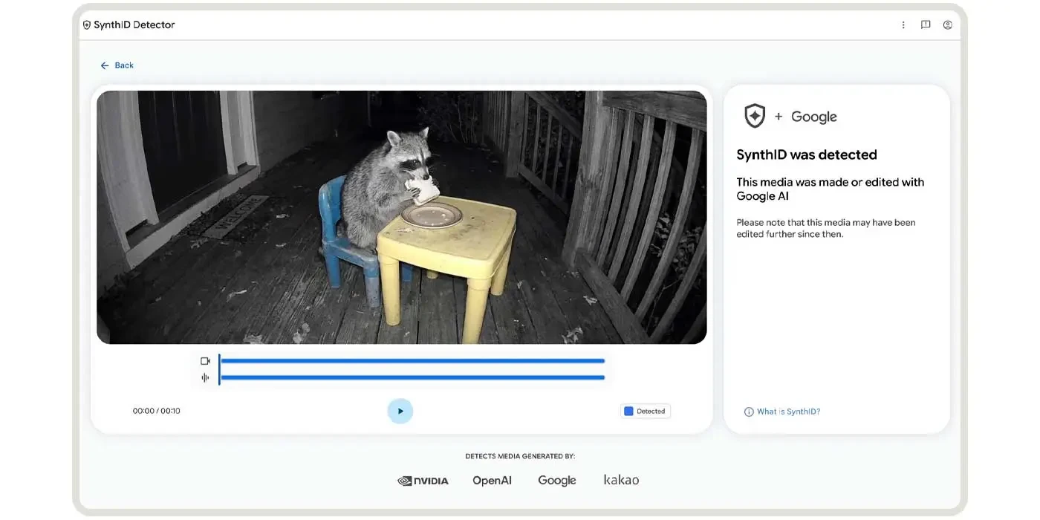The image size is (1040, 520).
Task: Play the raccoon video
Action: pos(400,411)
